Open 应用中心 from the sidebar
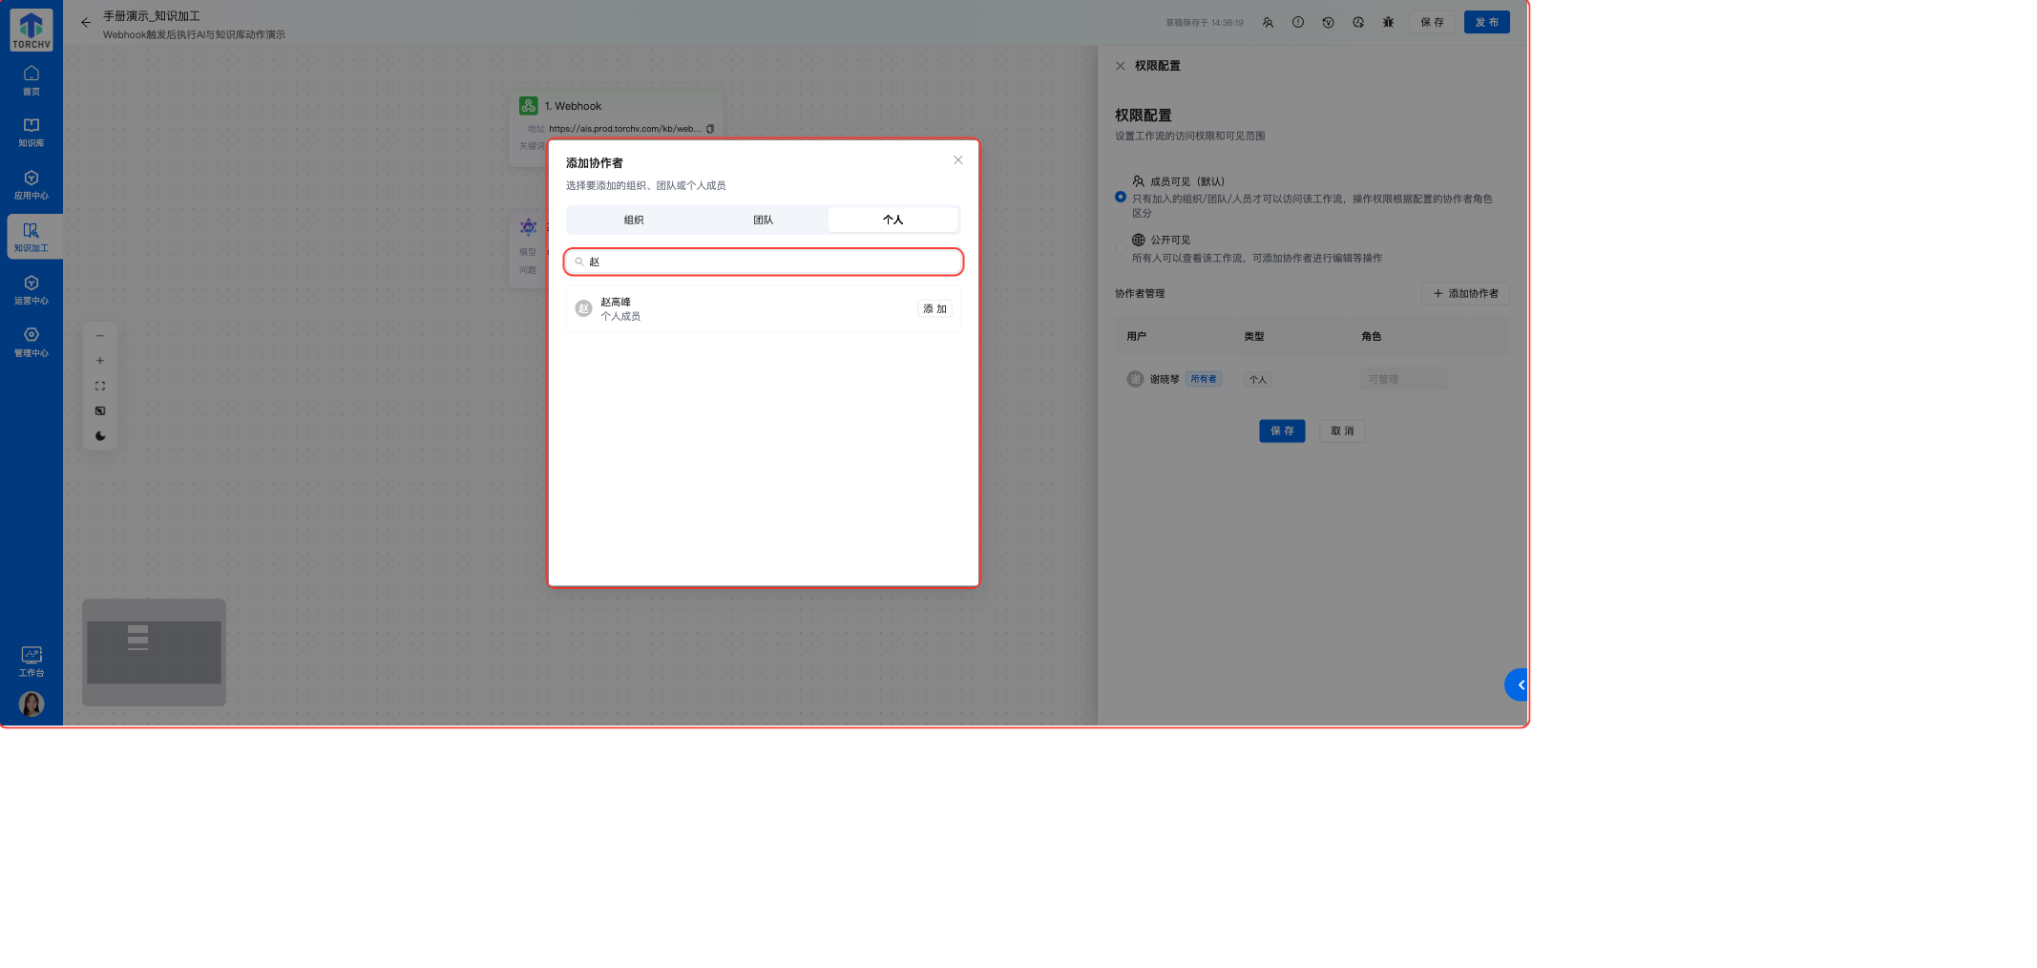This screenshot has height=968, width=2037. point(31,184)
